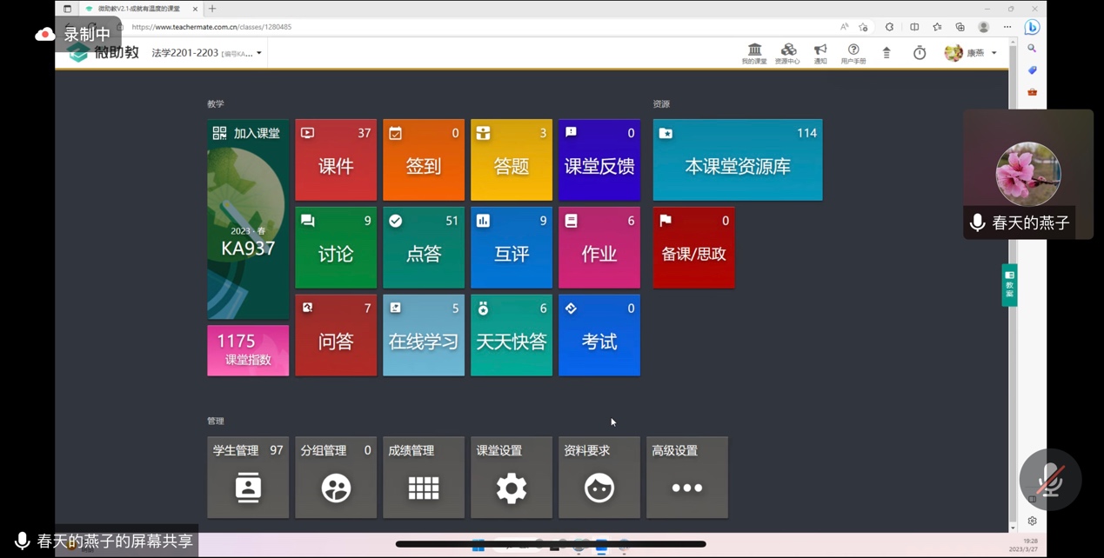Viewport: 1104px width, 558px height.
Task: Toggle the green 教室 side panel tab
Action: [1009, 285]
